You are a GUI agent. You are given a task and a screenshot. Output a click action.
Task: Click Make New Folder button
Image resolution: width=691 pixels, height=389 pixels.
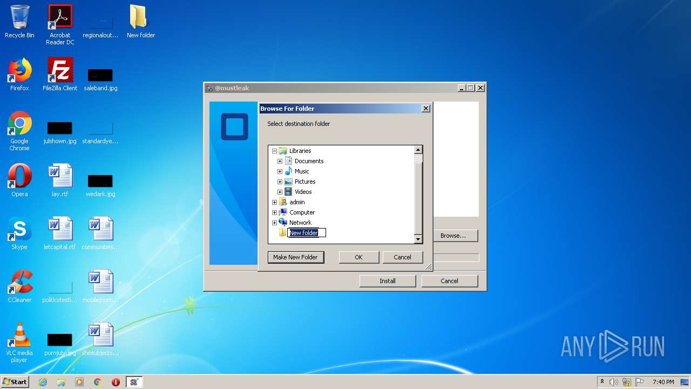pyautogui.click(x=295, y=257)
